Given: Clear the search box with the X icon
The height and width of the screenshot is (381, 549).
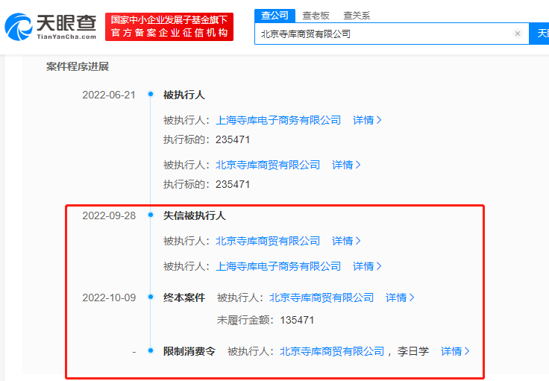Looking at the screenshot, I should [518, 34].
